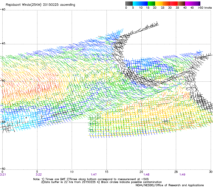Click the brown 35–40 knots legend swatch
This screenshot has height=187, width=213.
click(x=181, y=3)
